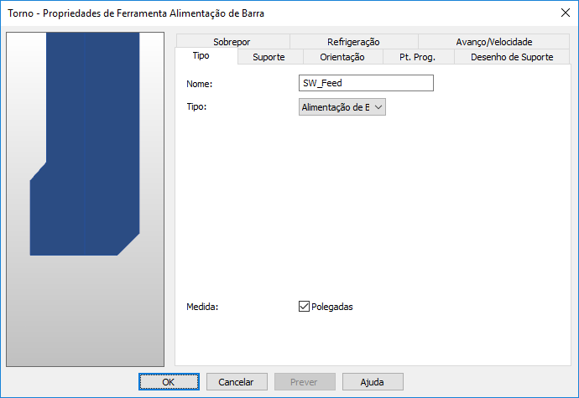The image size is (579, 398).
Task: Expand the Tipo dropdown Alimentação de Barra
Action: pos(342,107)
